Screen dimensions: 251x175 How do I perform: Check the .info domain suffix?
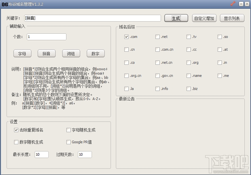[157, 89]
